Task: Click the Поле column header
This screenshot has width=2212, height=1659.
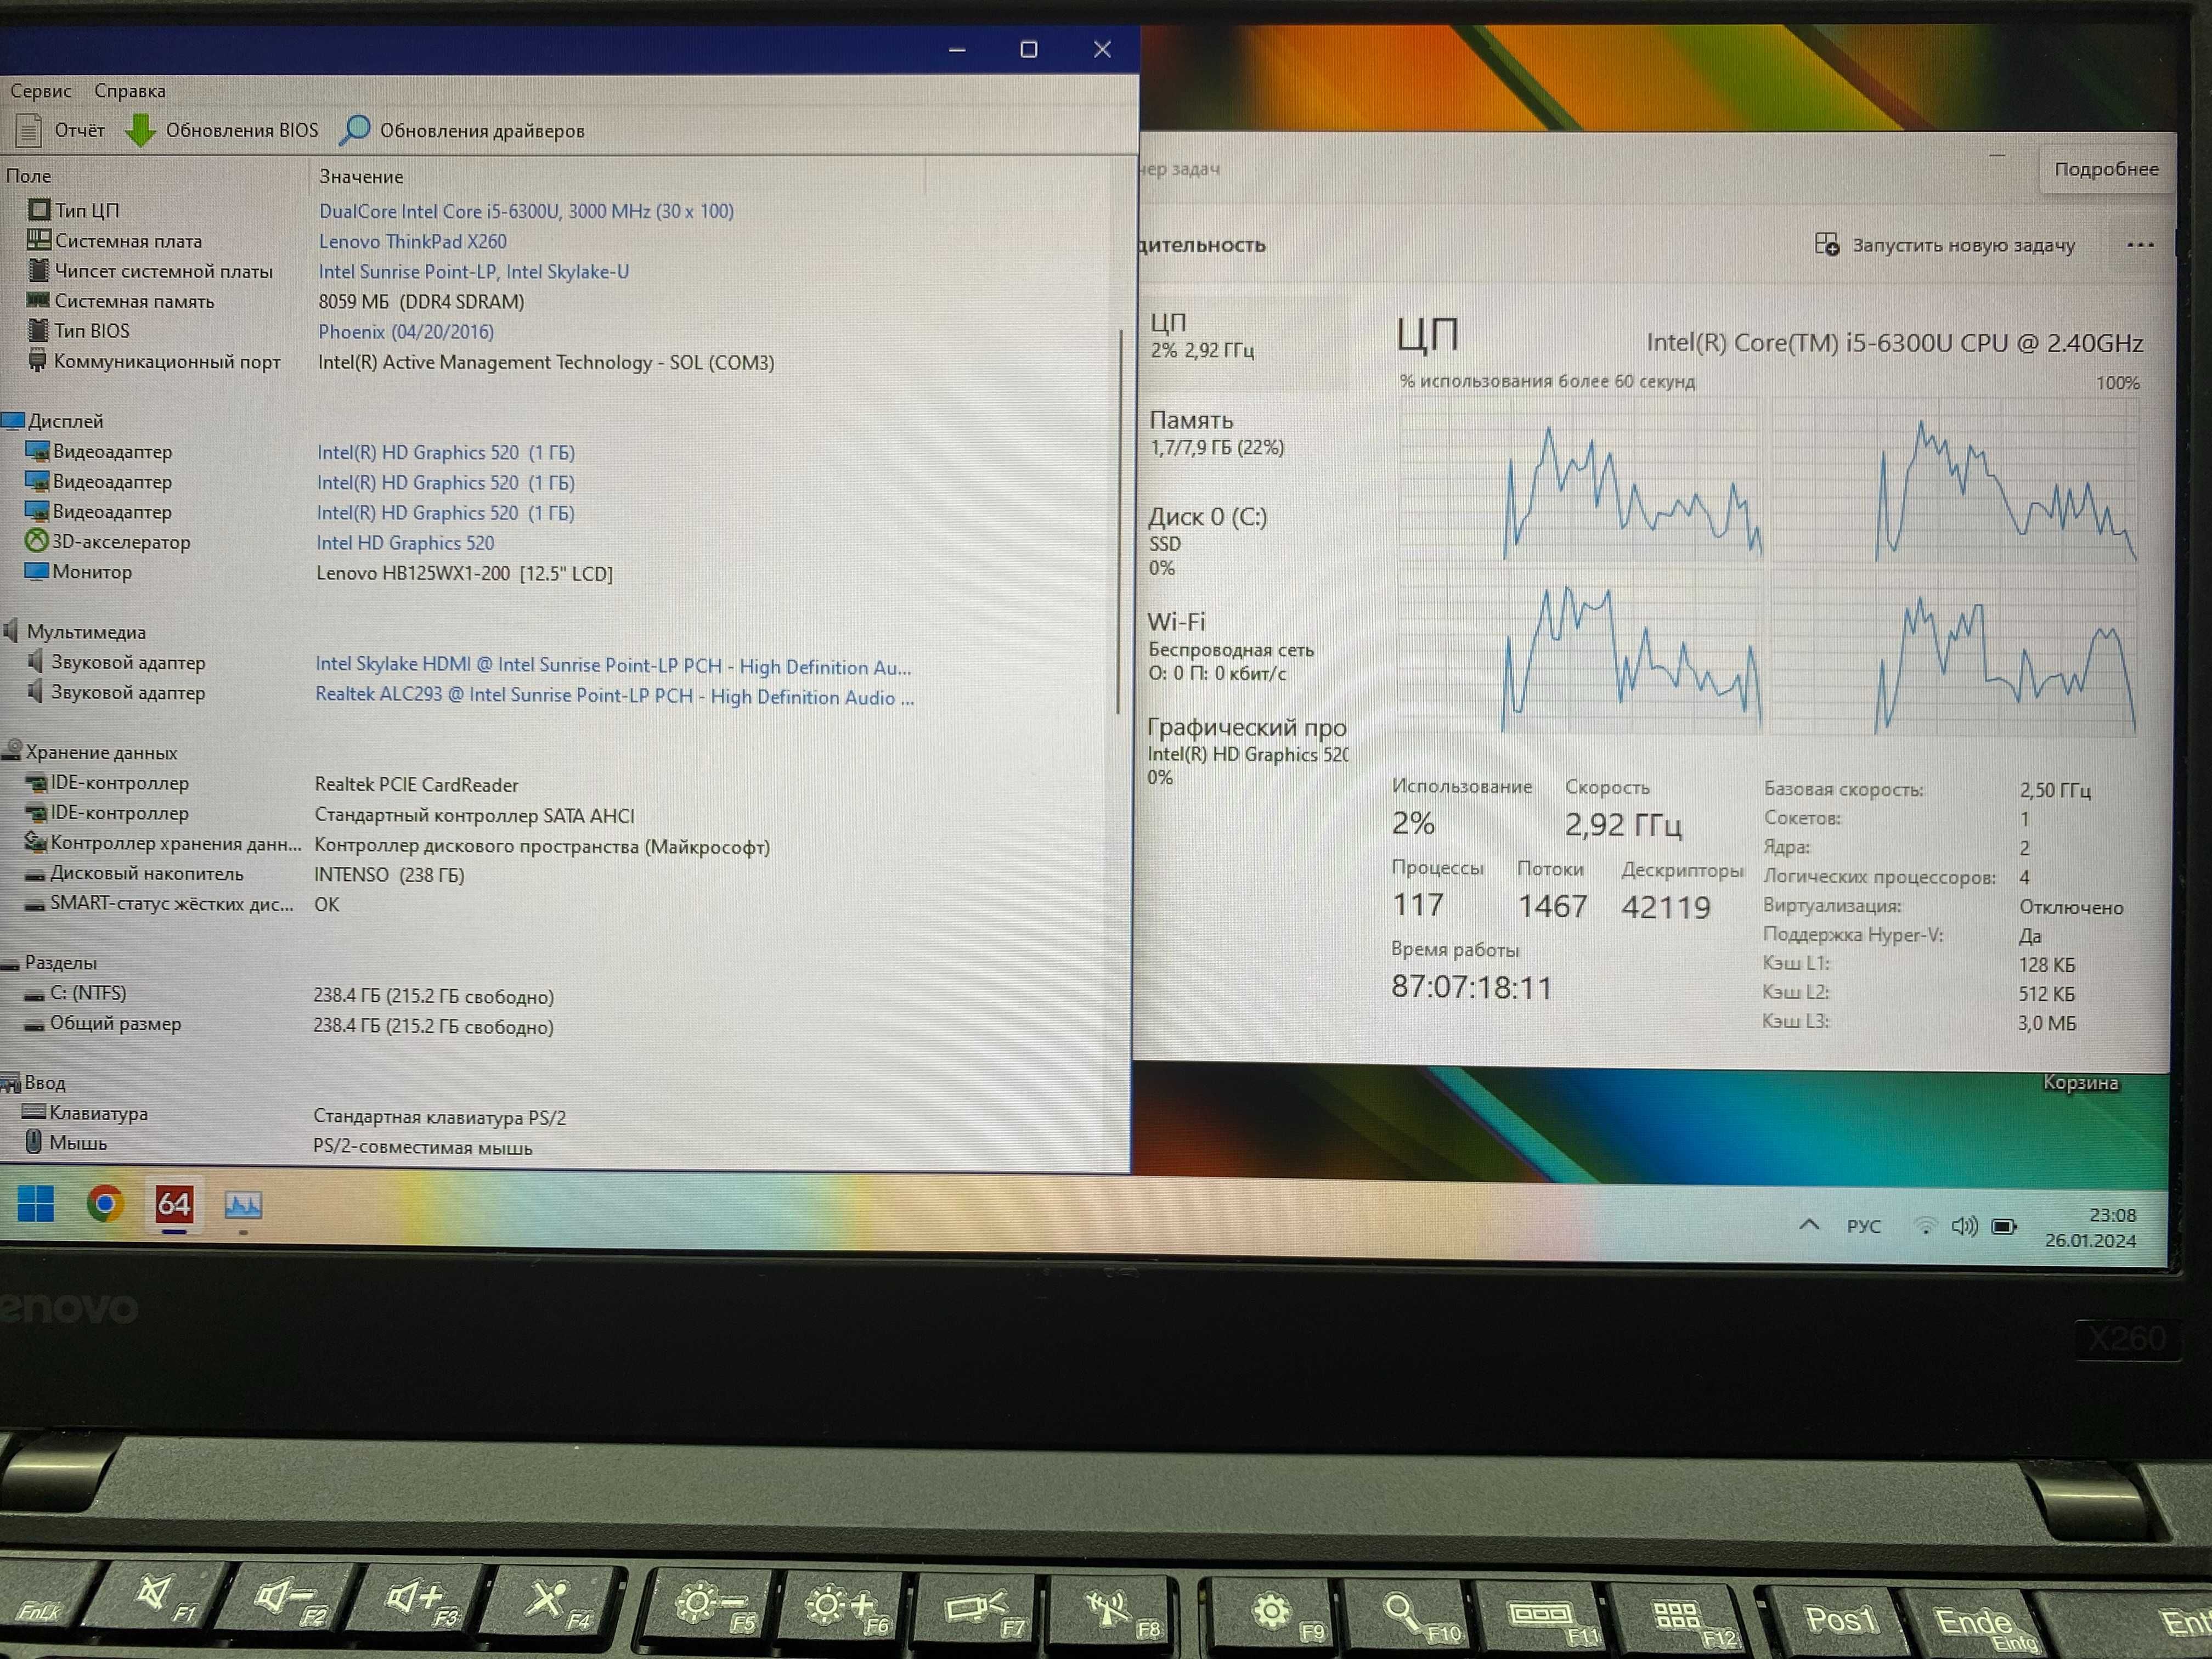Action: [28, 176]
